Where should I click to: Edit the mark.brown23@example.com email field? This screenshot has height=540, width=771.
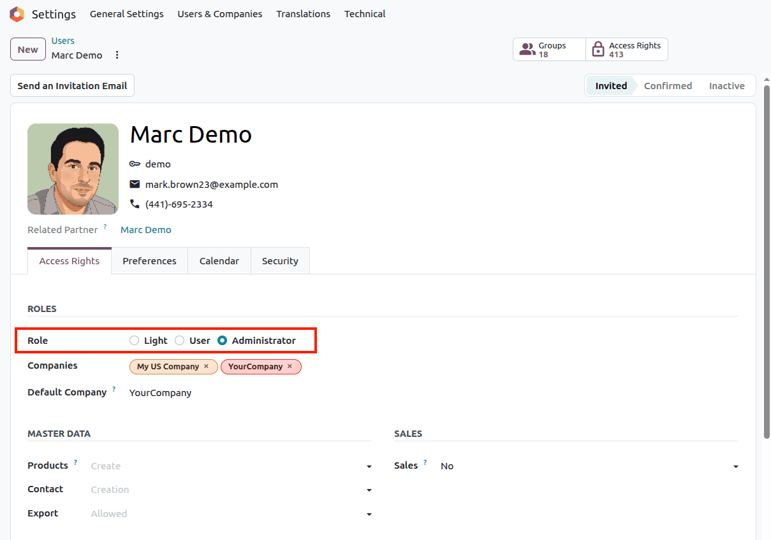[212, 185]
